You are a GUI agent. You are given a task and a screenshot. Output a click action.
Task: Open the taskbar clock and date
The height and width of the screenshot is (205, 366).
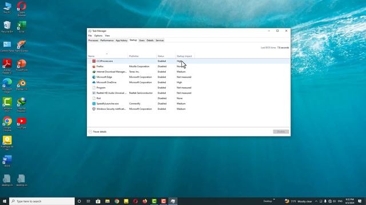click(349, 201)
